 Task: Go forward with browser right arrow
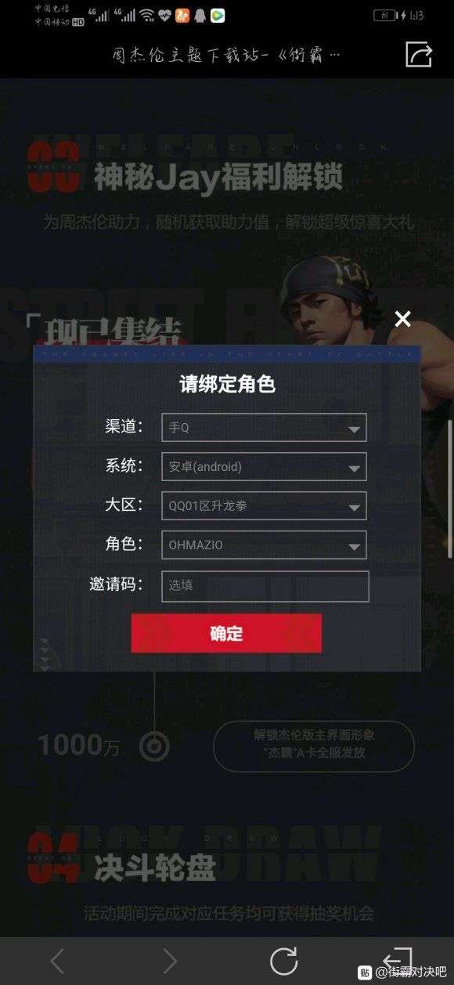click(x=170, y=961)
